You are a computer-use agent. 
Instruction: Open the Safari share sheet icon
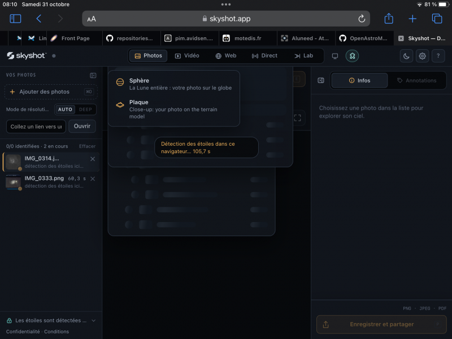389,19
